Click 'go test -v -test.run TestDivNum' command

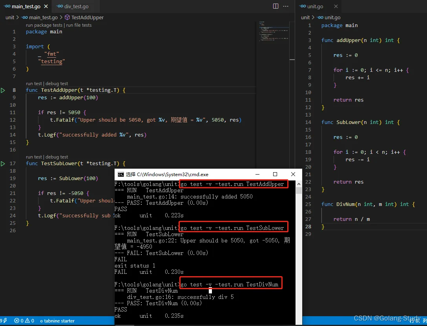pos(229,285)
